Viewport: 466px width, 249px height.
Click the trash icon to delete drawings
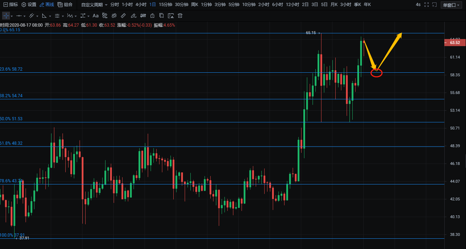(x=180, y=16)
